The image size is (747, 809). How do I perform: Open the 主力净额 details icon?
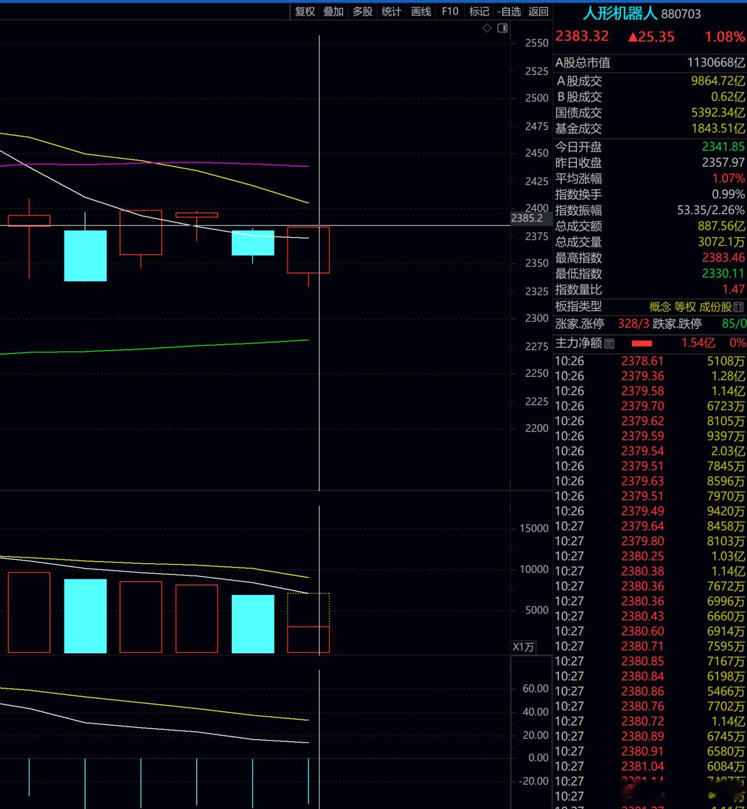click(609, 344)
